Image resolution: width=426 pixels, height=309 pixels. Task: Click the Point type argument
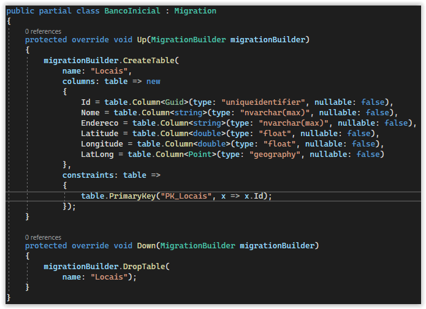click(x=200, y=154)
